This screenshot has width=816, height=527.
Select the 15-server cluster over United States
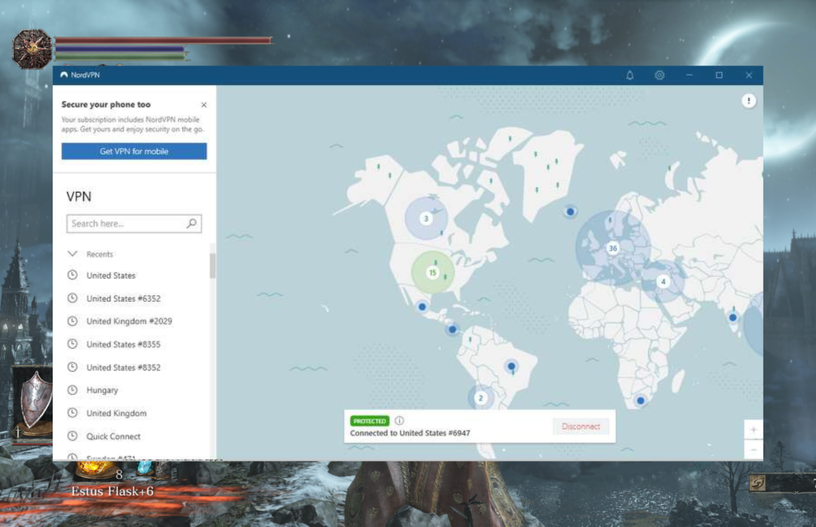click(433, 272)
